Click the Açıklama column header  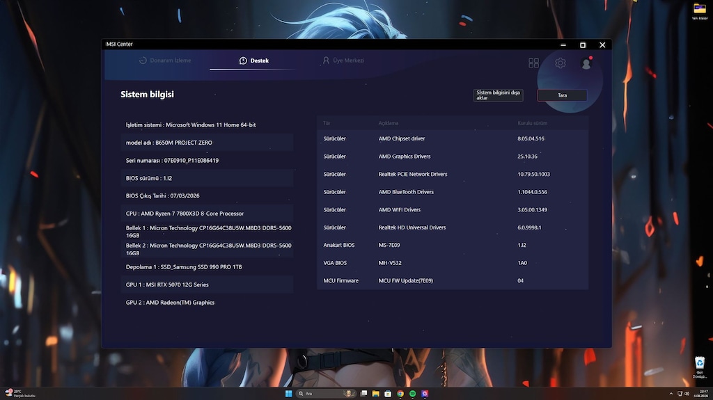click(x=389, y=123)
